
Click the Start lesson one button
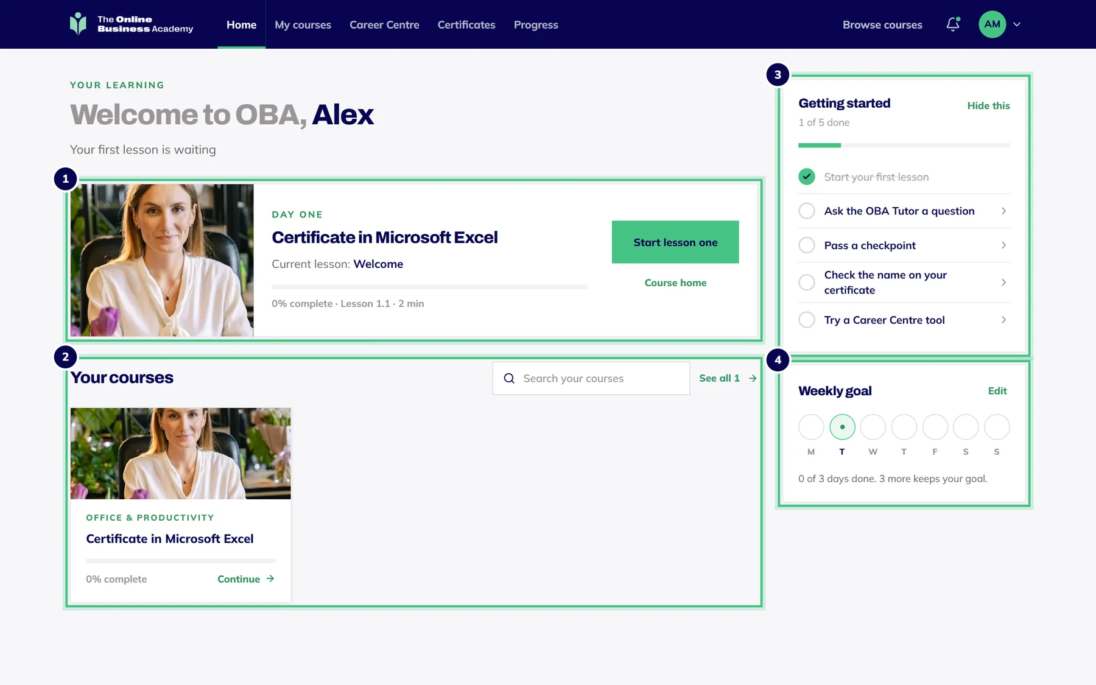tap(675, 242)
